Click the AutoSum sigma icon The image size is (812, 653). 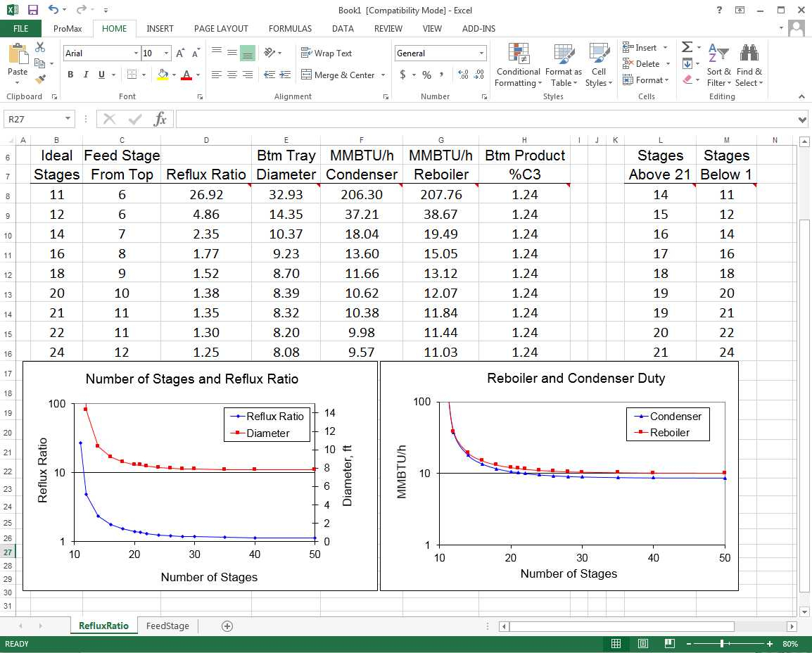[687, 47]
